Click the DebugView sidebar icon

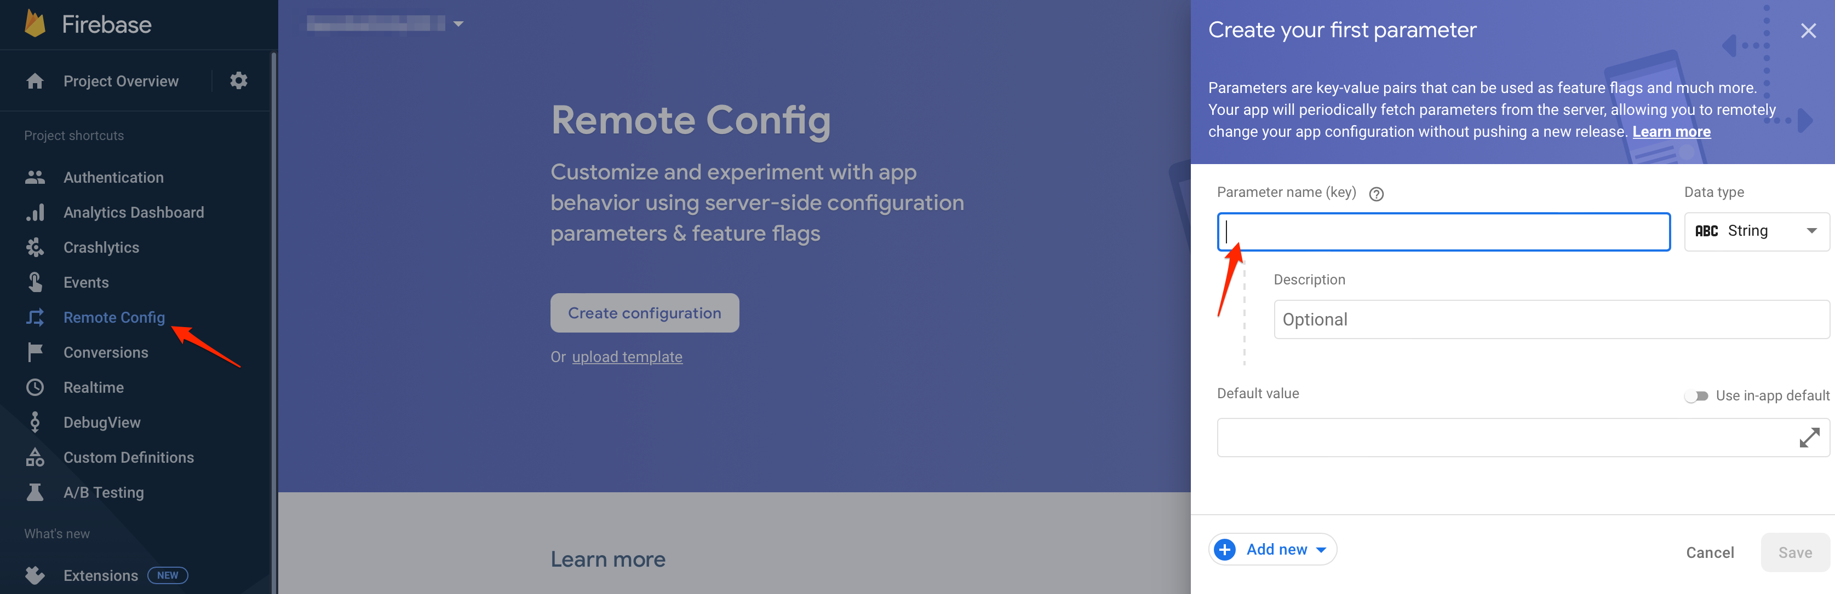pos(35,423)
